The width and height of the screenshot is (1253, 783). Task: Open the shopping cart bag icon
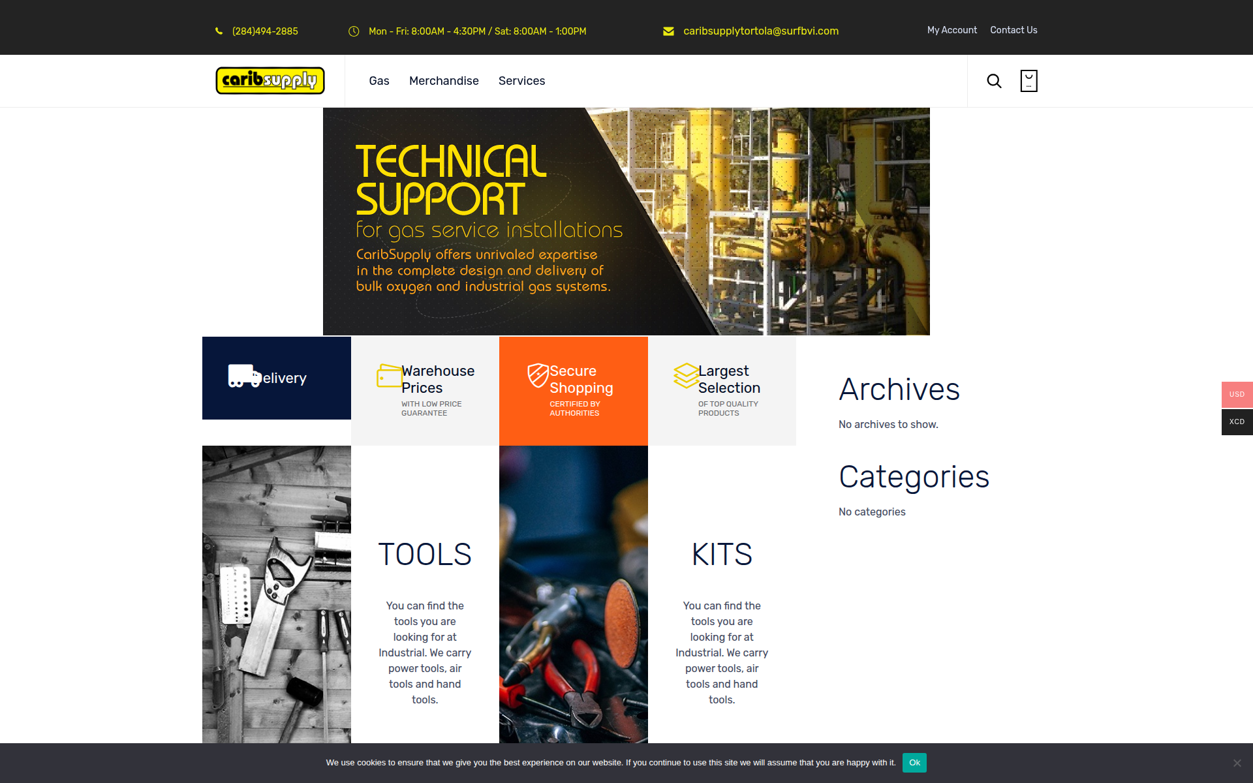click(x=1029, y=81)
